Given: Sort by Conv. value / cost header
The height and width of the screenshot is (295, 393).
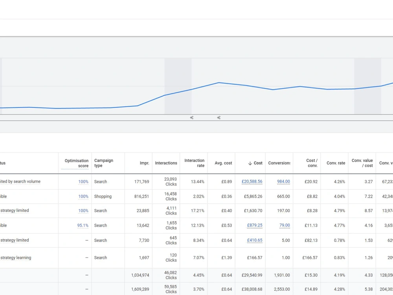Looking at the screenshot, I should coord(362,163).
